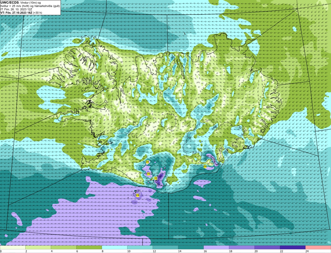Select the 'VT: Fös. 27.10.2023 18Z (+30 h)' line
Screen dimensions: 331x253
(21, 12)
